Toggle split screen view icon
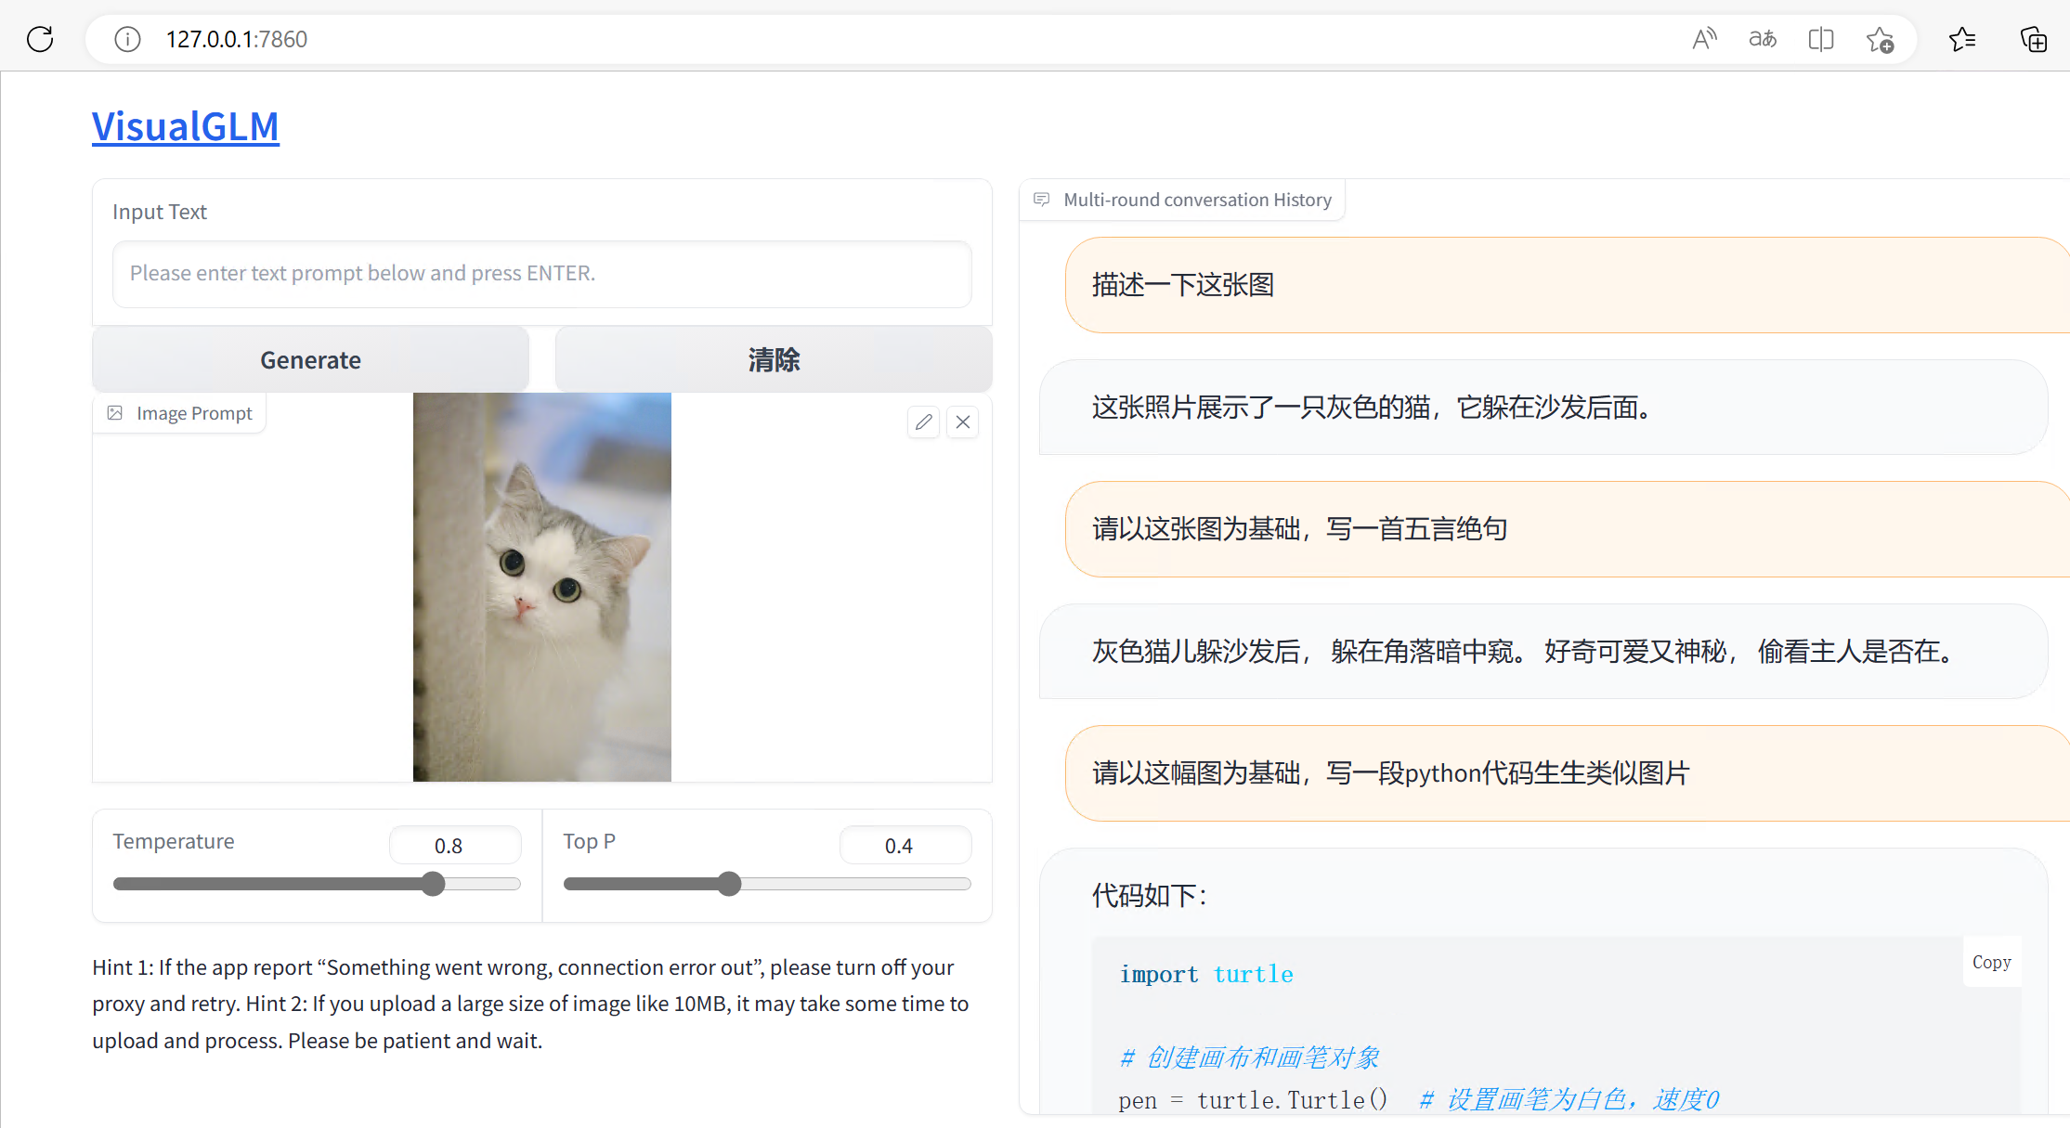 (1821, 39)
